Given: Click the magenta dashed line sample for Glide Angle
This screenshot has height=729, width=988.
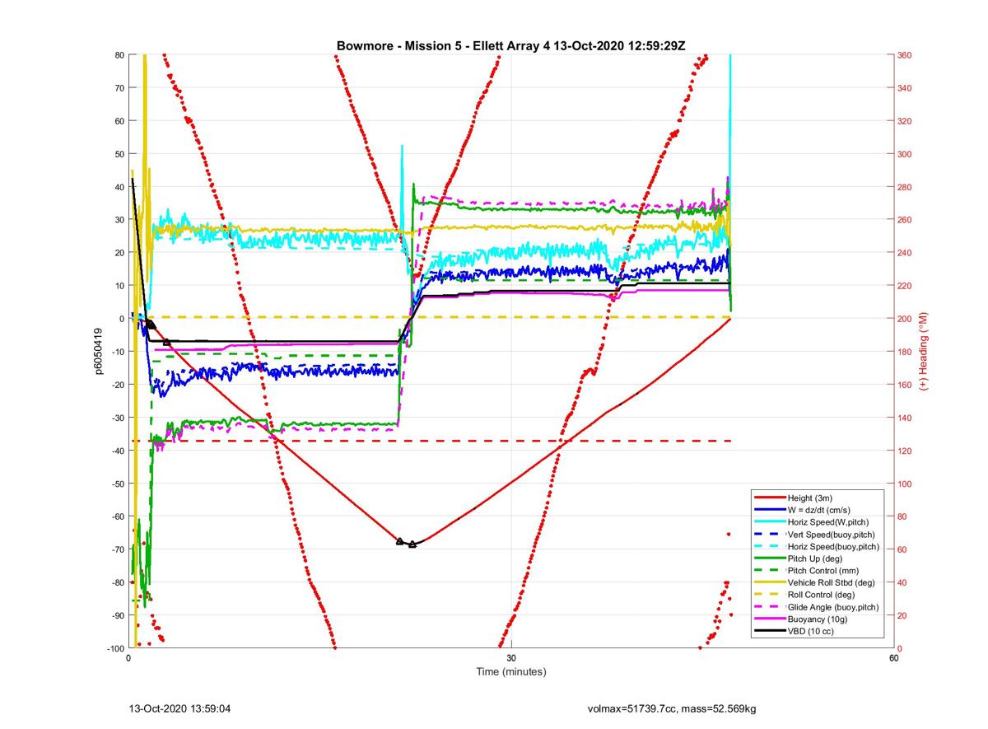Looking at the screenshot, I should tap(770, 607).
